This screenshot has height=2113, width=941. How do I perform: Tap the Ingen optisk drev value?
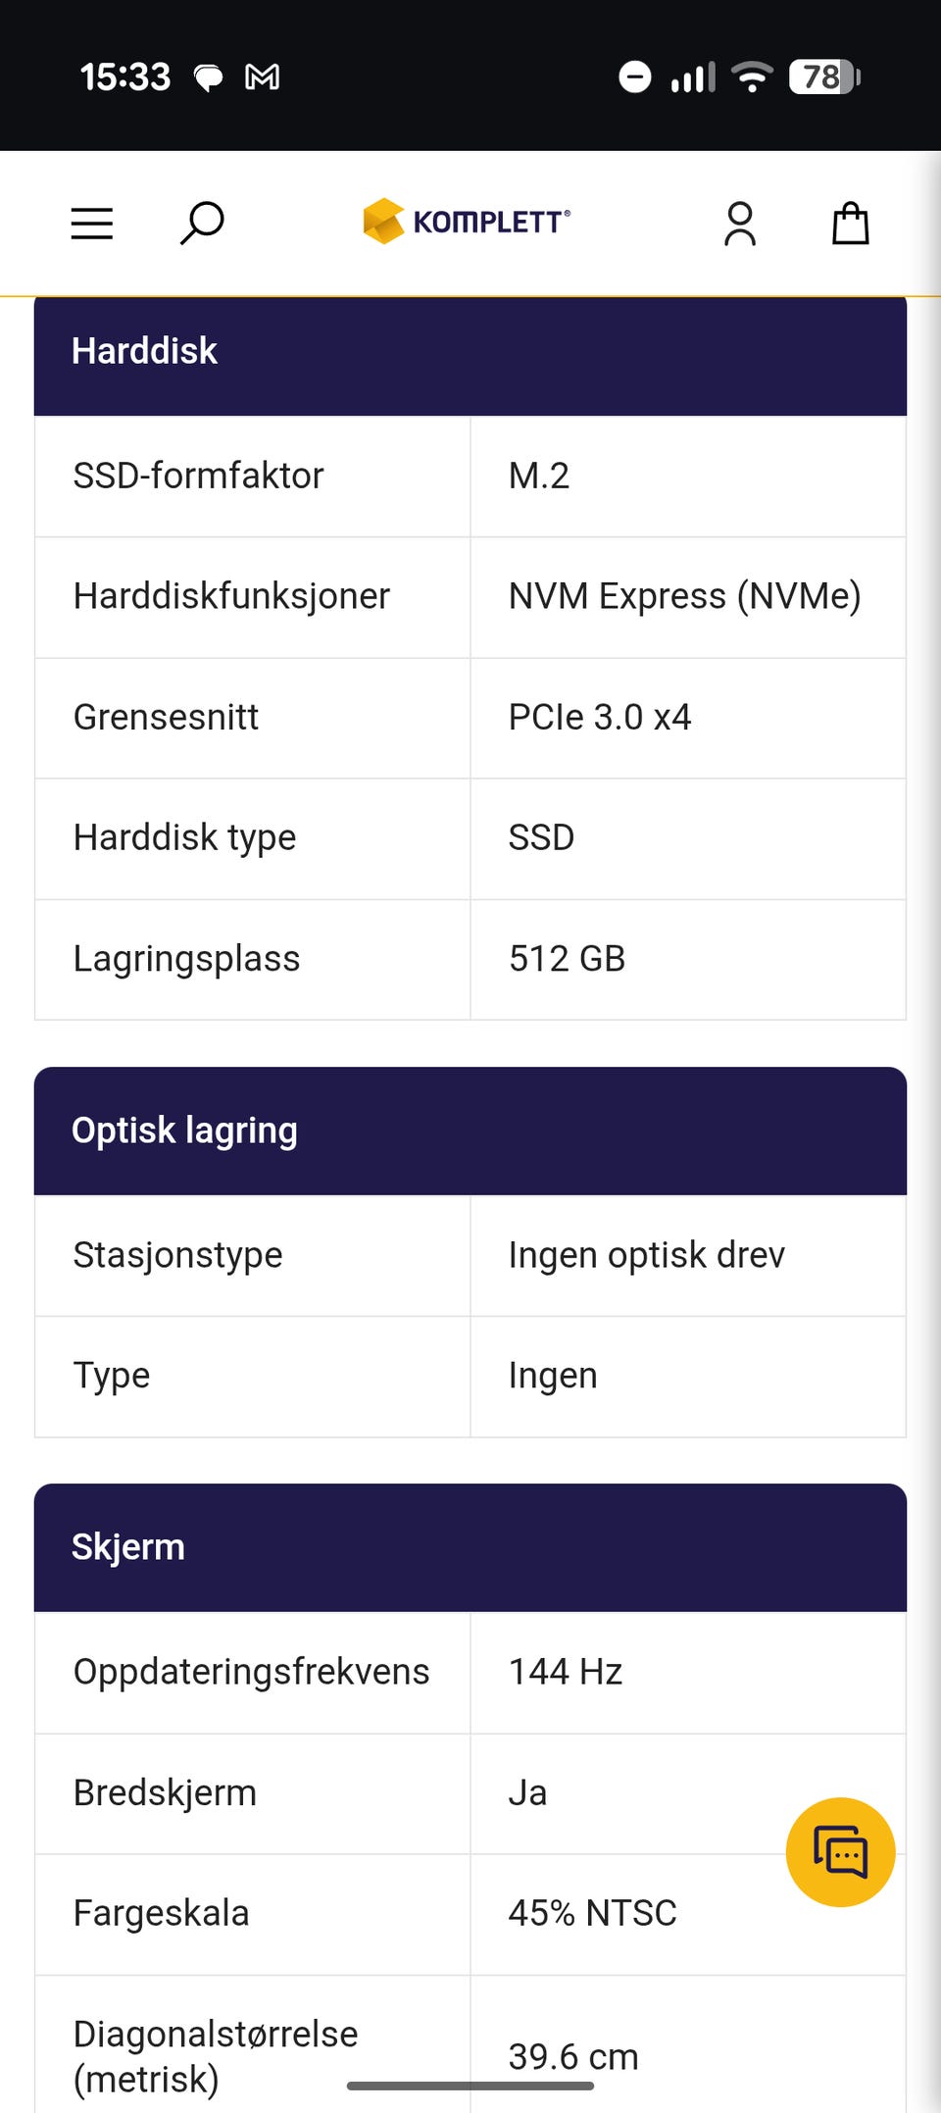tap(646, 1255)
